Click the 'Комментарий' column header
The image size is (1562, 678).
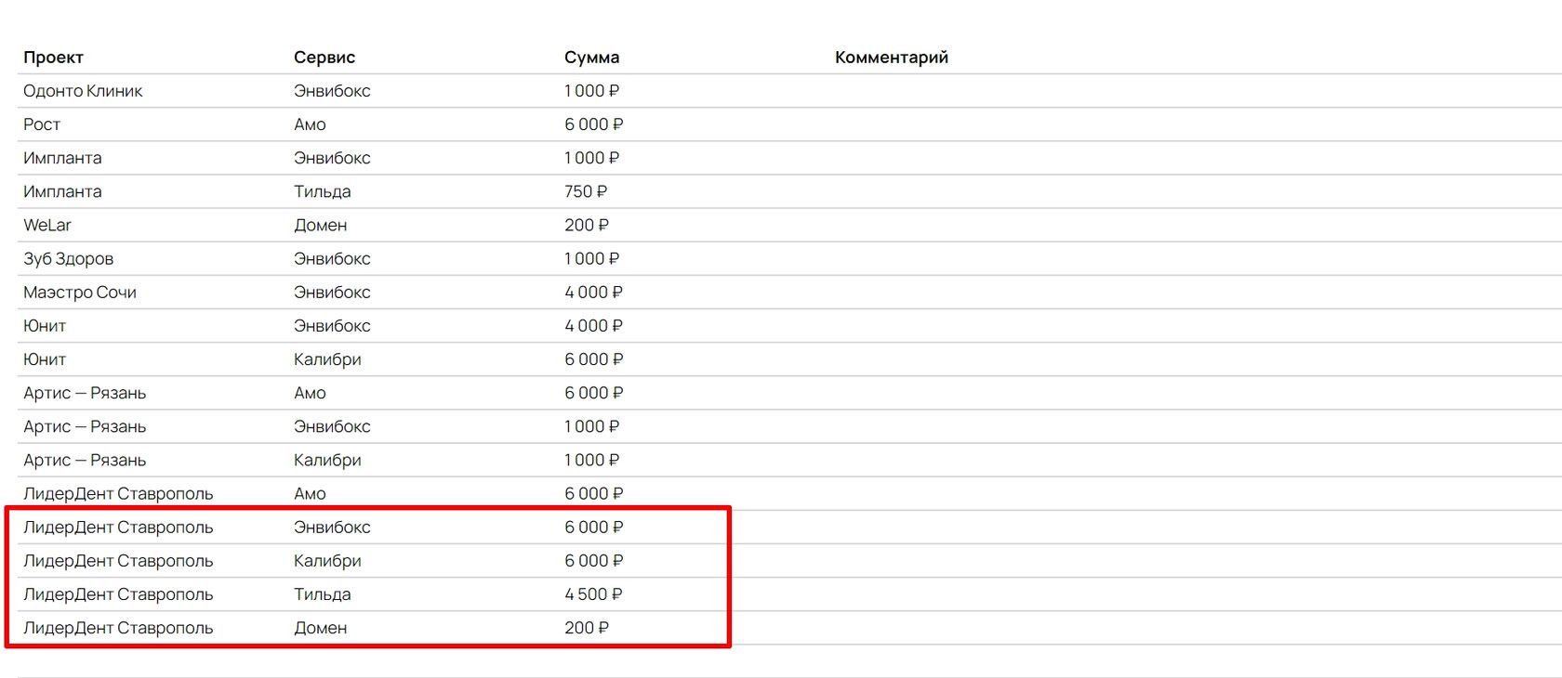892,58
